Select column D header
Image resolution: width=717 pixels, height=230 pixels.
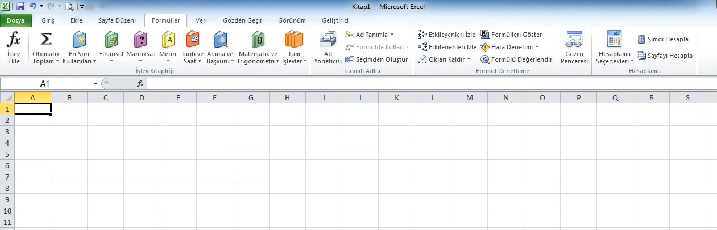(142, 97)
